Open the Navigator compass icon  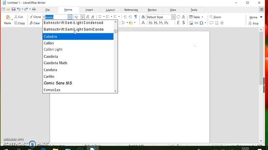pos(222,23)
